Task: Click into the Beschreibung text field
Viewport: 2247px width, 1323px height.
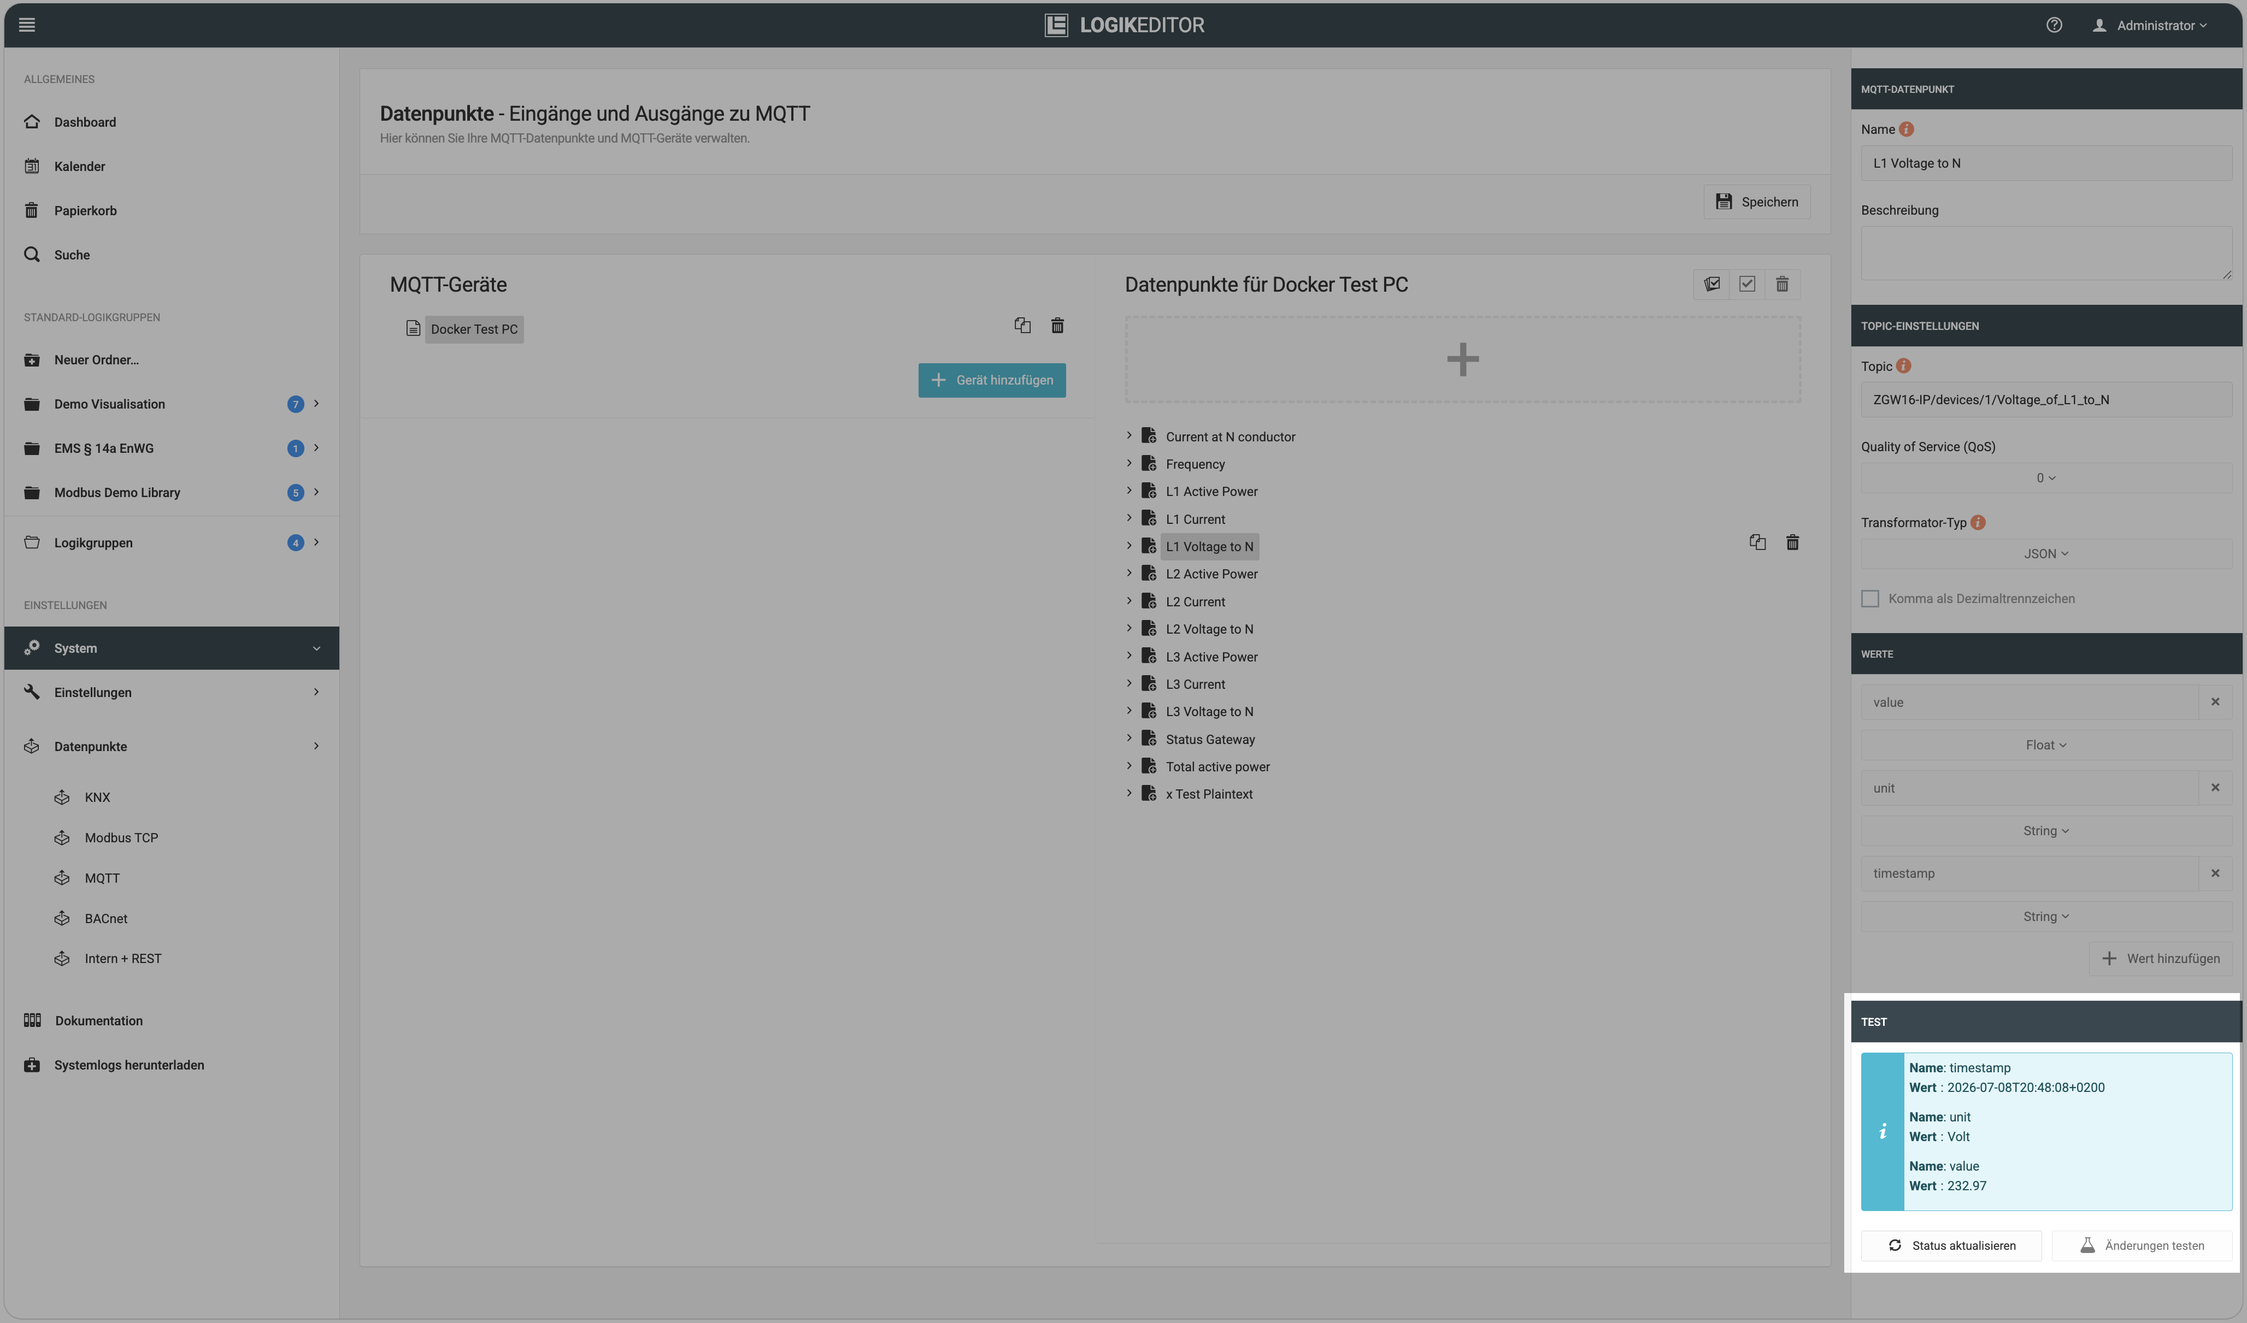Action: (2045, 253)
